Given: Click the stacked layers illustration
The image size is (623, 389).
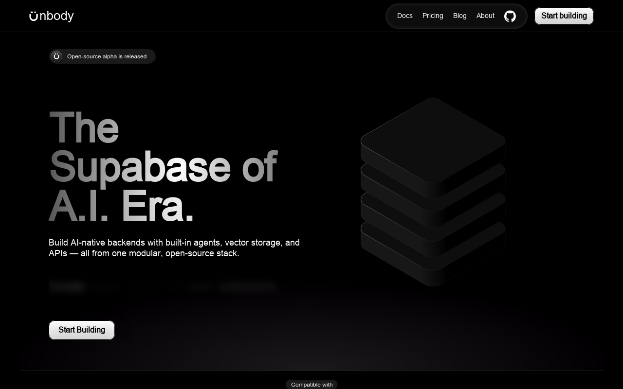Looking at the screenshot, I should [x=433, y=192].
